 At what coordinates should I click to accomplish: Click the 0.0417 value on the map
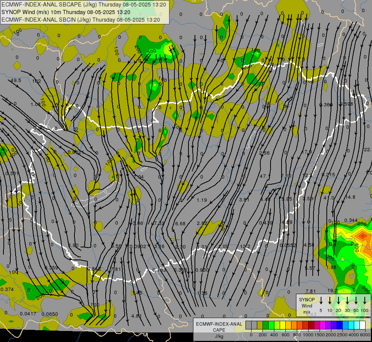[28, 314]
